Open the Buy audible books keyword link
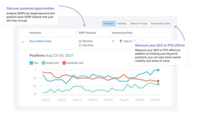The image size is (197, 114). click(x=40, y=41)
